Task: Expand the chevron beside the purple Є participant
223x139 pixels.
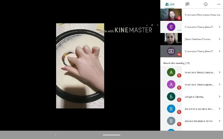Action: click(x=220, y=27)
